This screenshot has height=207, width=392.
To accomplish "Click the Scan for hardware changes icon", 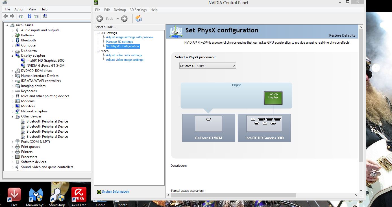I will pyautogui.click(x=45, y=16).
